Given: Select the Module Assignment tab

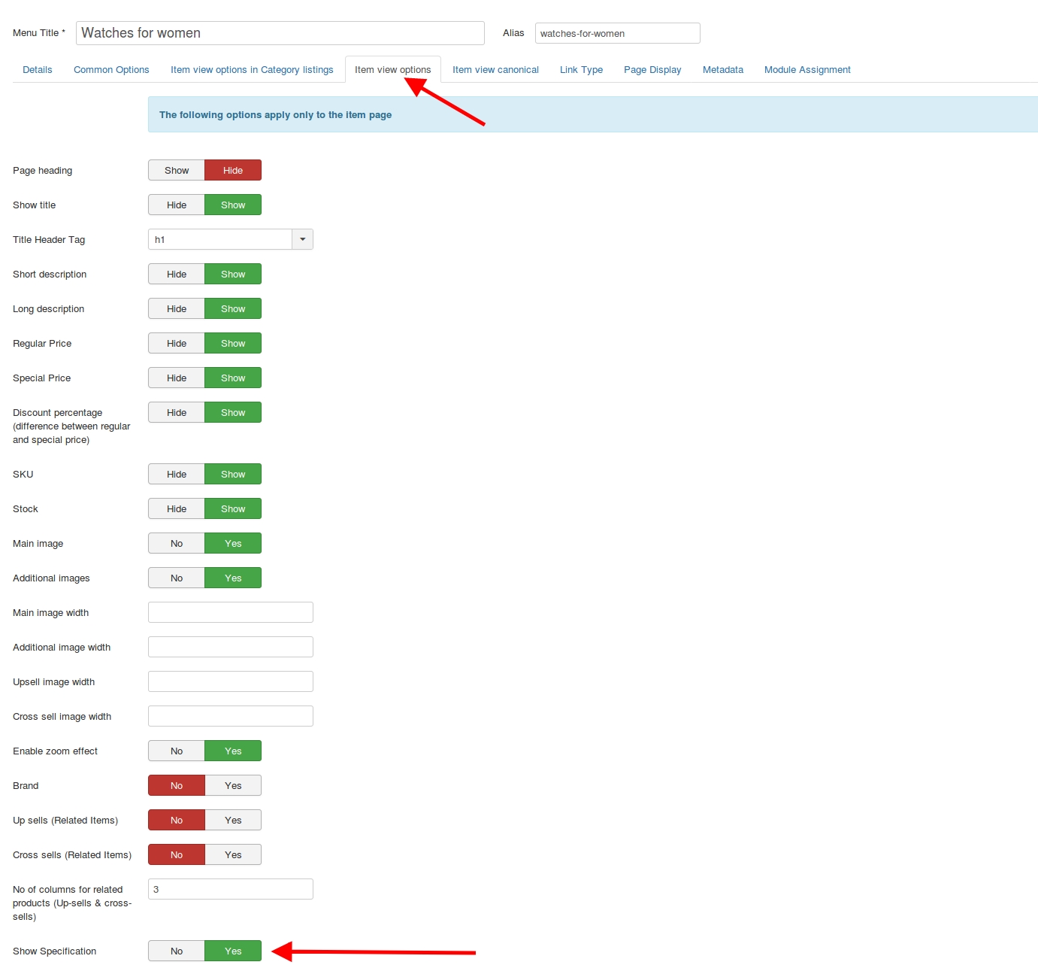Looking at the screenshot, I should click(807, 70).
